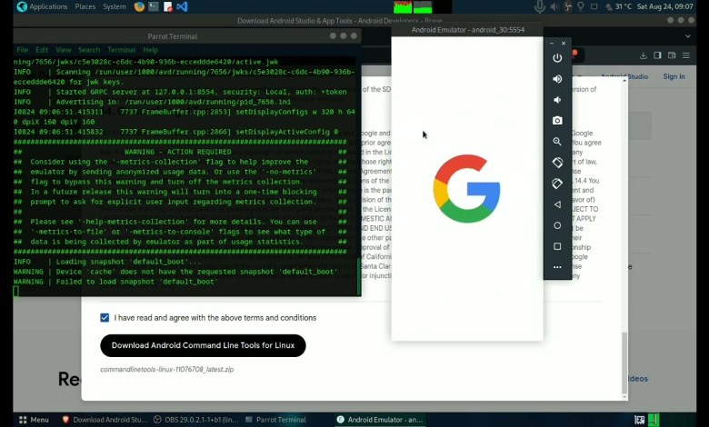Viewport: 709px width, 427px height.
Task: Launch Visual Studio Code from top panel
Action: (182, 6)
